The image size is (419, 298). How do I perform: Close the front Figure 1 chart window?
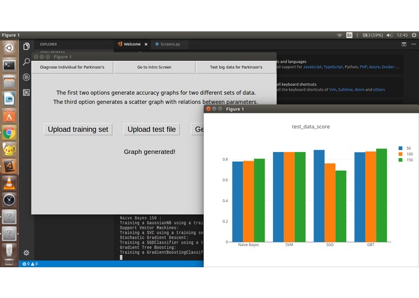point(209,109)
